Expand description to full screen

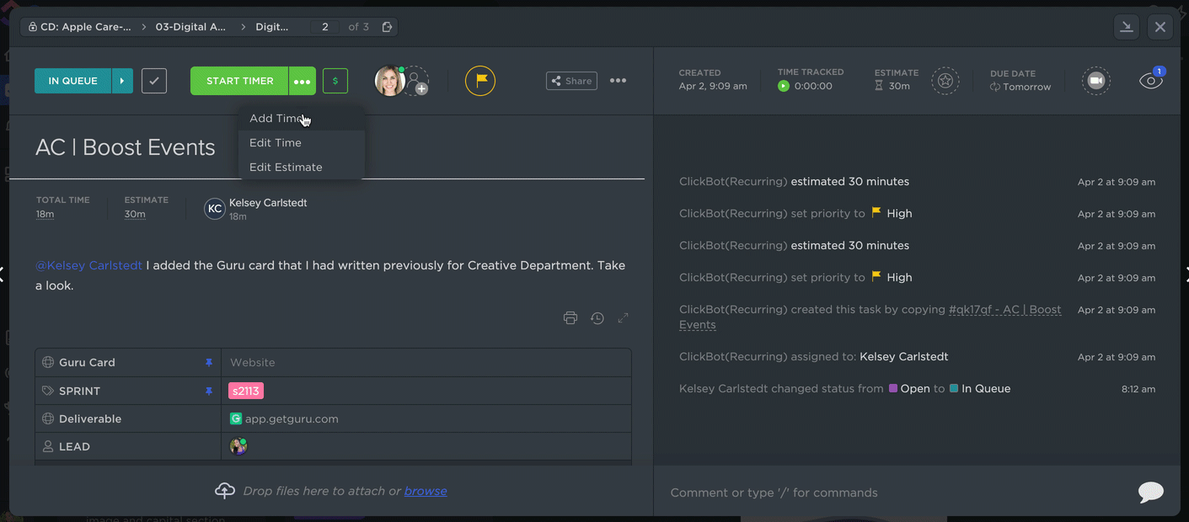point(624,318)
